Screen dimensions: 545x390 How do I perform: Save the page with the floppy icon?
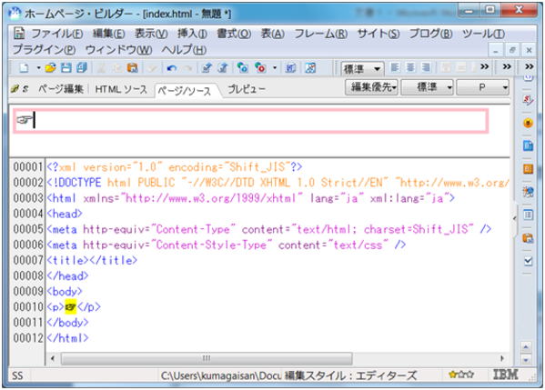click(66, 67)
